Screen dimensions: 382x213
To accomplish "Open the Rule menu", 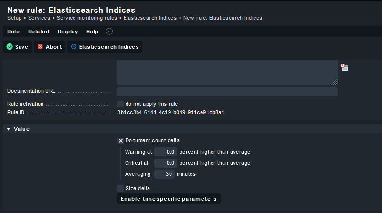I will pyautogui.click(x=13, y=32).
